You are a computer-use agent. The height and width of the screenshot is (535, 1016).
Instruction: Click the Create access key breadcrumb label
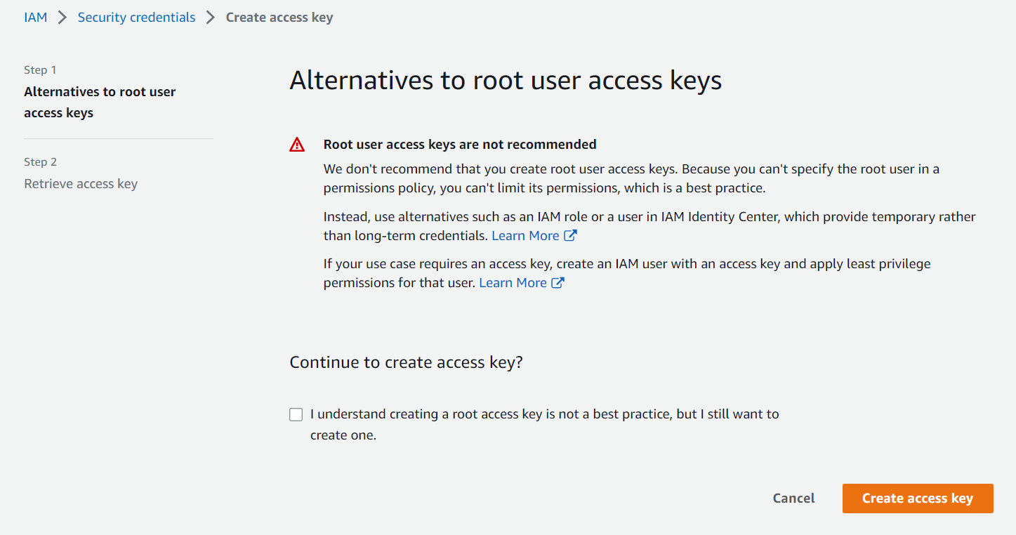click(x=279, y=17)
